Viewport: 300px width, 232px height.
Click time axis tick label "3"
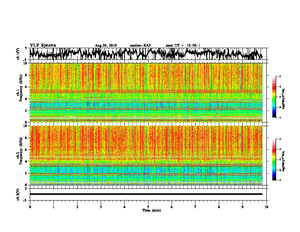tap(101, 207)
